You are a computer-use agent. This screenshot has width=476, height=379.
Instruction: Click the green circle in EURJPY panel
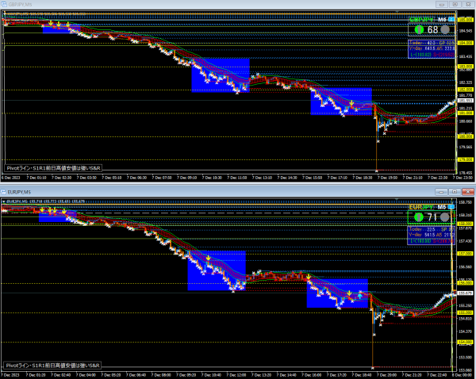click(x=418, y=217)
